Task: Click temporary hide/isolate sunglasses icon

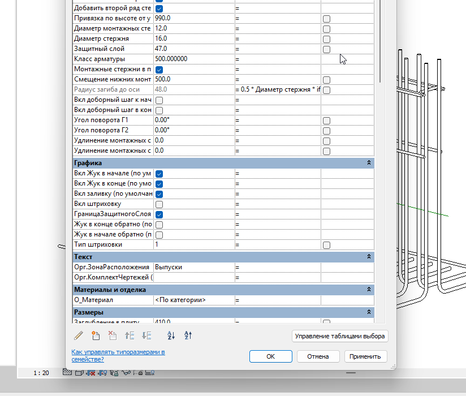Action: (x=126, y=372)
